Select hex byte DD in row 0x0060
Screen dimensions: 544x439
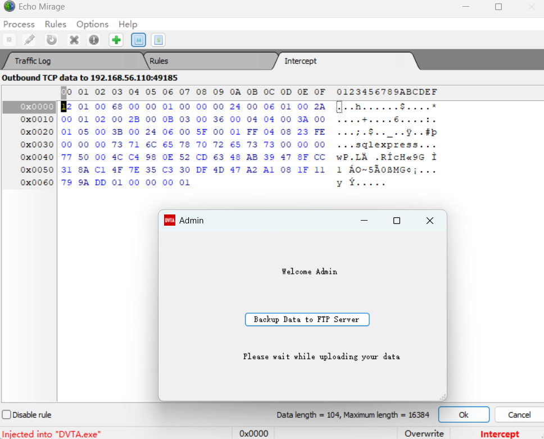tap(100, 182)
